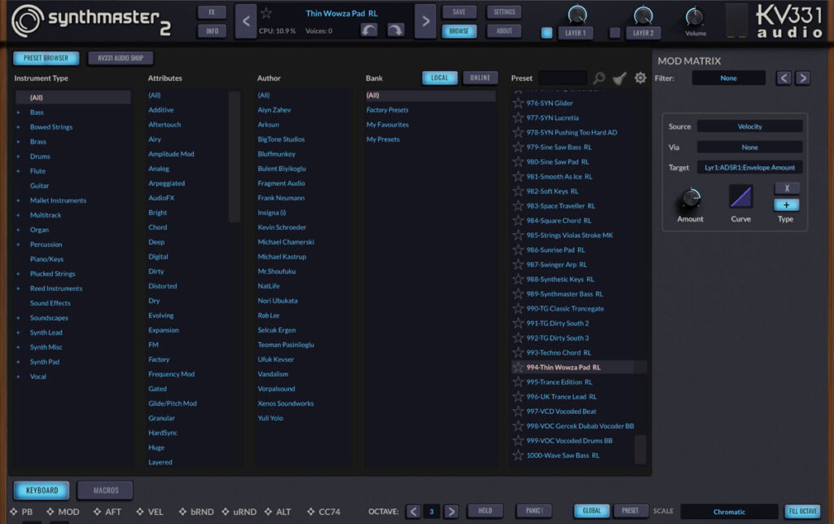Open the Filter dropdown showing None
834x524 pixels.
click(728, 77)
